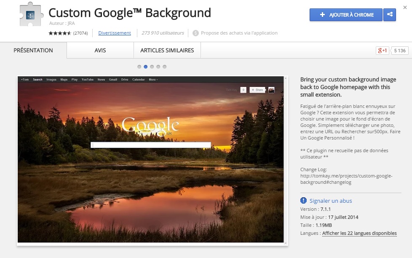Add the extension with Ajouter à Chrome
Screen dimensions: 412x258
coord(346,15)
